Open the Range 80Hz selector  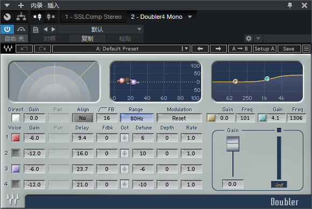(x=137, y=118)
